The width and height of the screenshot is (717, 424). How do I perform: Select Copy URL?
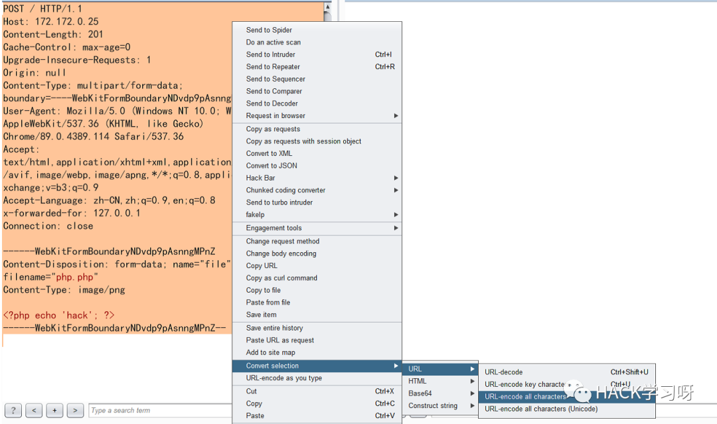coord(317,266)
